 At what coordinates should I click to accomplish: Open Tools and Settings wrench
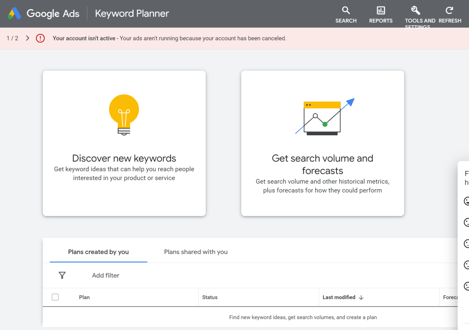click(416, 10)
